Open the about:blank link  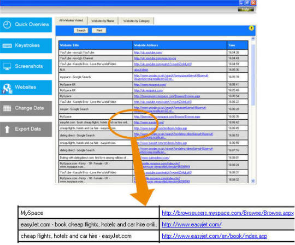point(141,70)
